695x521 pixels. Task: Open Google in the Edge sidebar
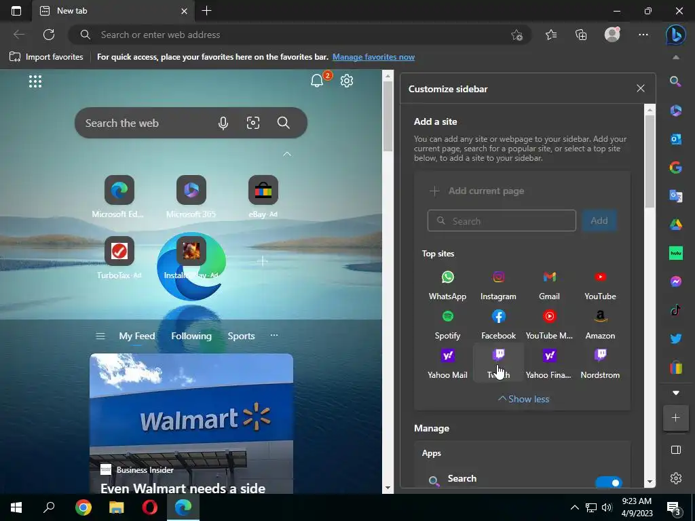point(675,168)
